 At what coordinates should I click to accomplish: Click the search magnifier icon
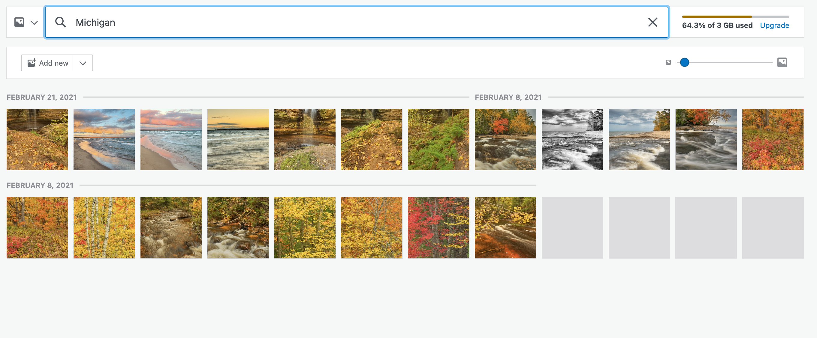point(60,22)
